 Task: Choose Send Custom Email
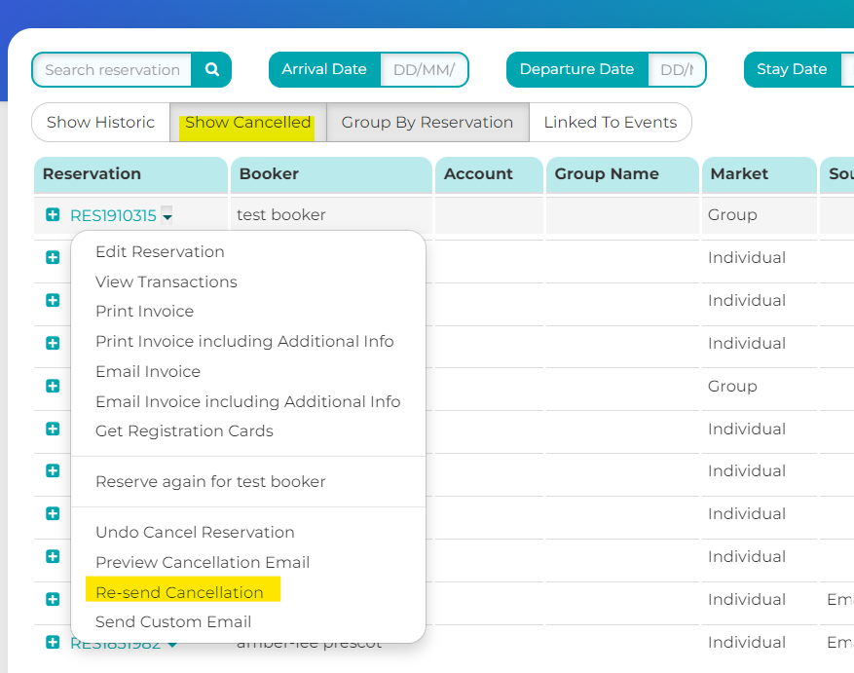(x=173, y=621)
